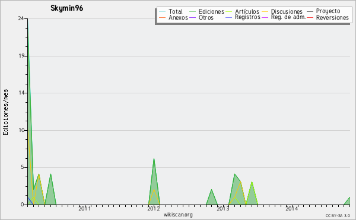Click the CC BY-SA 3.0 license text
This screenshot has width=356, height=220.
pyautogui.click(x=338, y=216)
